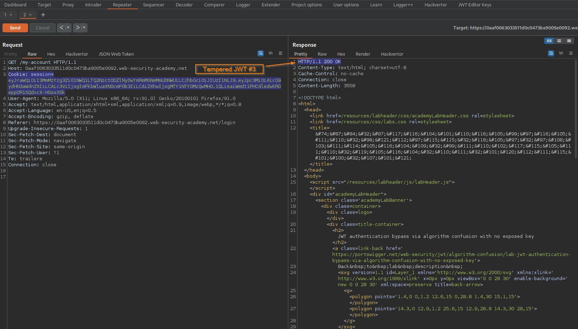This screenshot has width=578, height=329.
Task: Toggle non-printable \n characters in Request panel
Action: [271, 53]
